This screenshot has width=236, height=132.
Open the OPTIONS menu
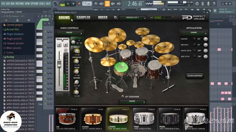[x=34, y=3]
